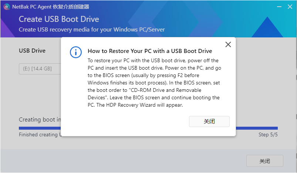
Task: Click the NetBak PC Agent app icon
Action: click(x=7, y=7)
